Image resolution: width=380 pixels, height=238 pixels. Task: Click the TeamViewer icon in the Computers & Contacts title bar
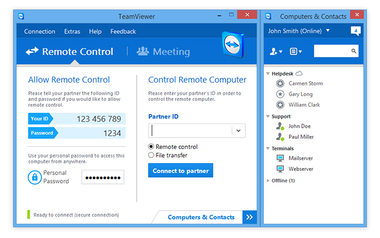click(x=268, y=16)
